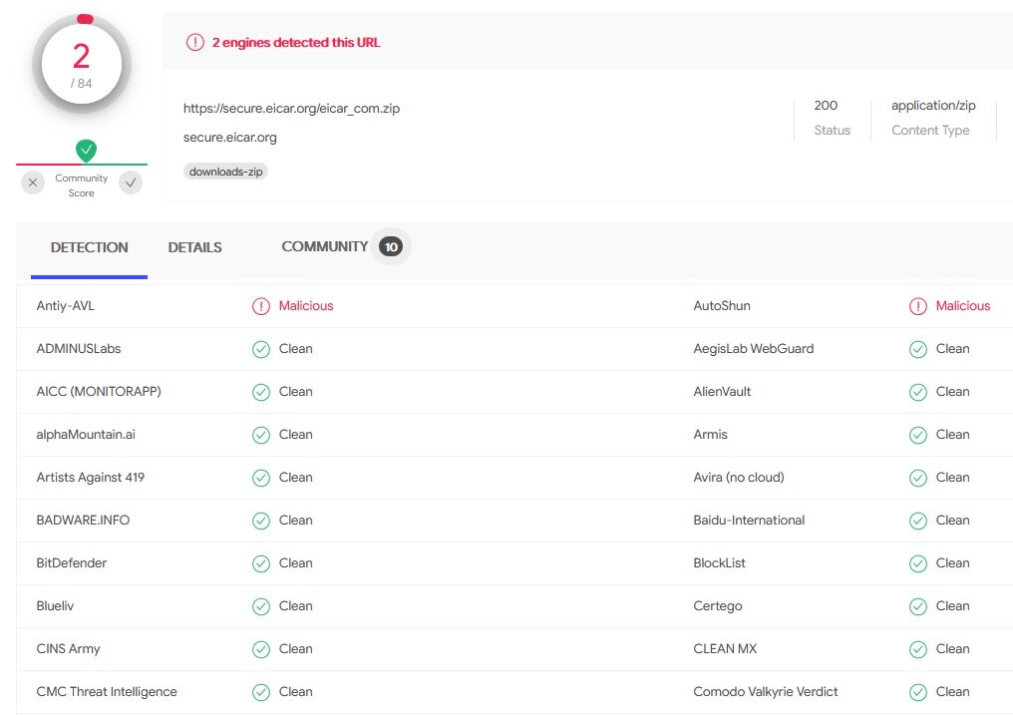Screen dimensions: 1013x715
Task: Select the Armis engine name
Action: [x=710, y=434]
